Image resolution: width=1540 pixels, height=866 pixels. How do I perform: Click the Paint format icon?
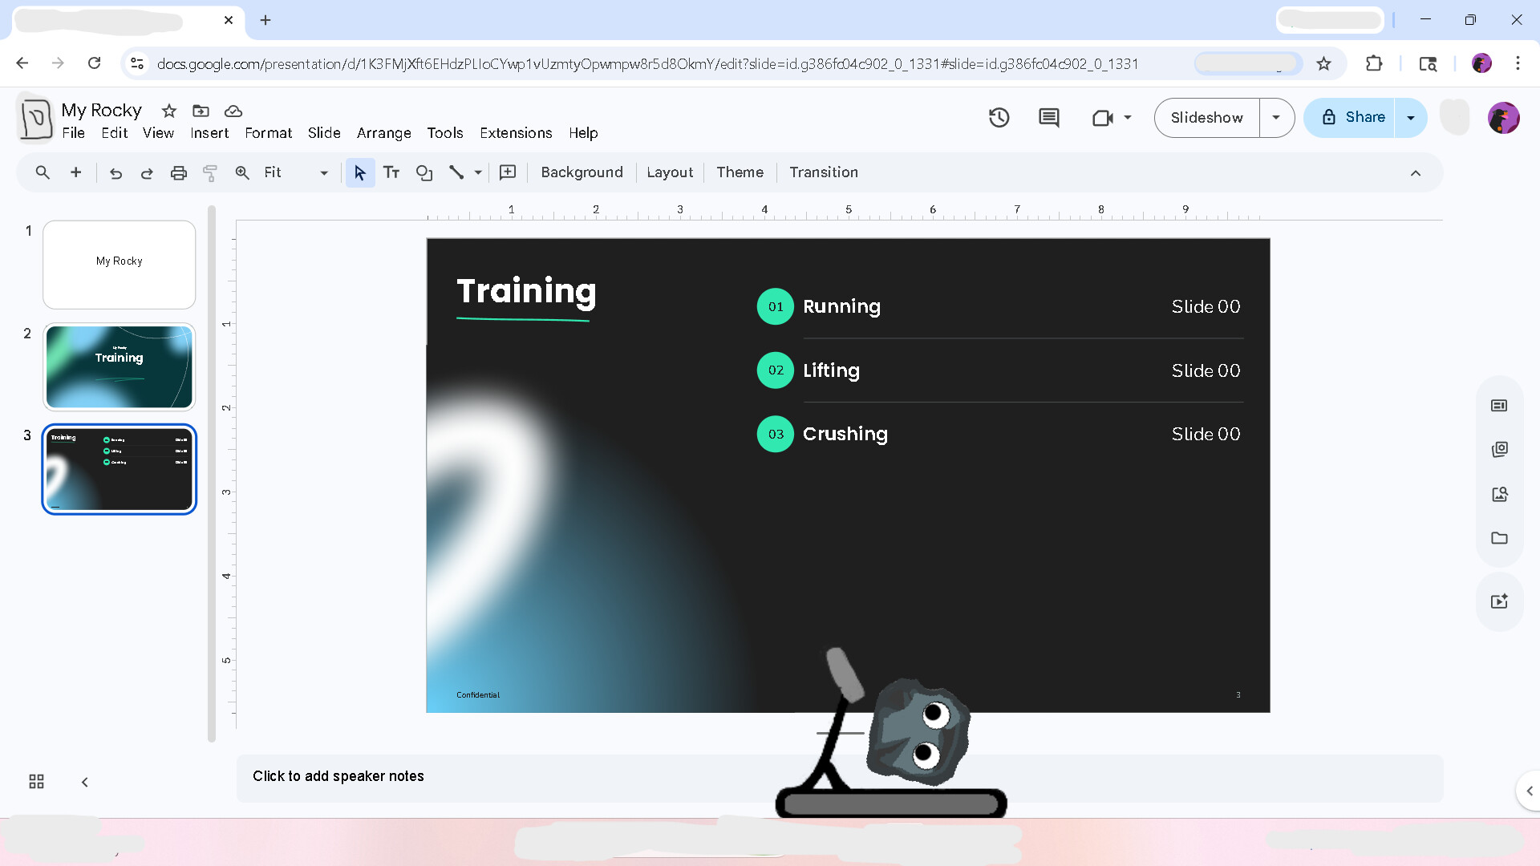[210, 172]
